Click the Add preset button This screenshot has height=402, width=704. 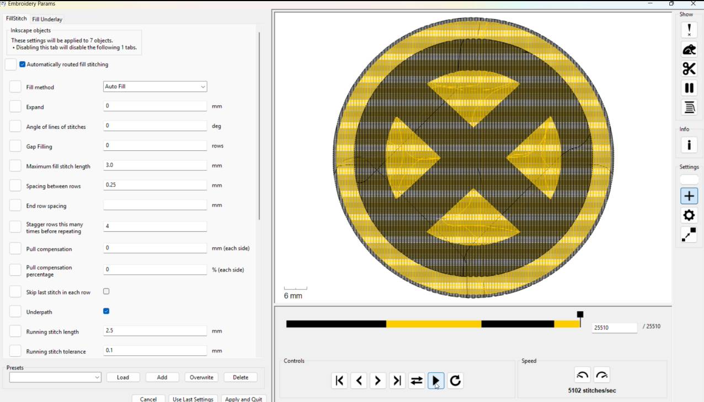(x=162, y=377)
